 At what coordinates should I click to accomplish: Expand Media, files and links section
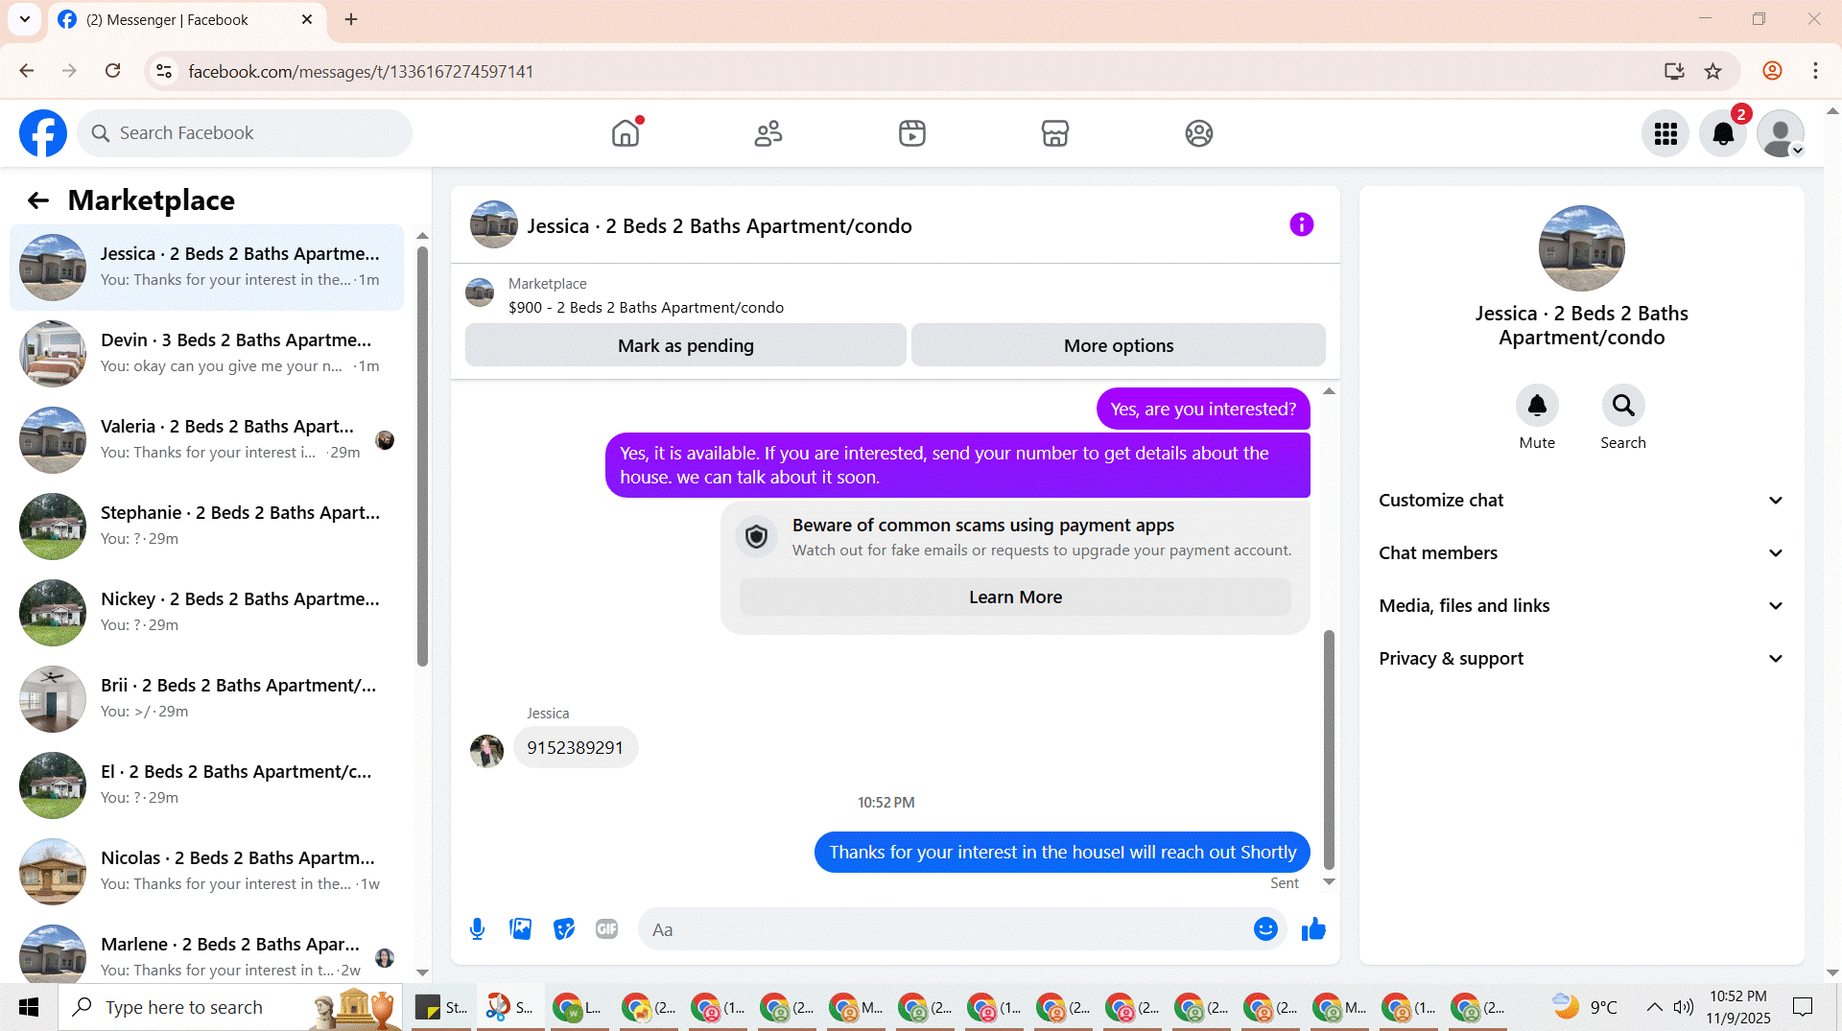[x=1581, y=606]
